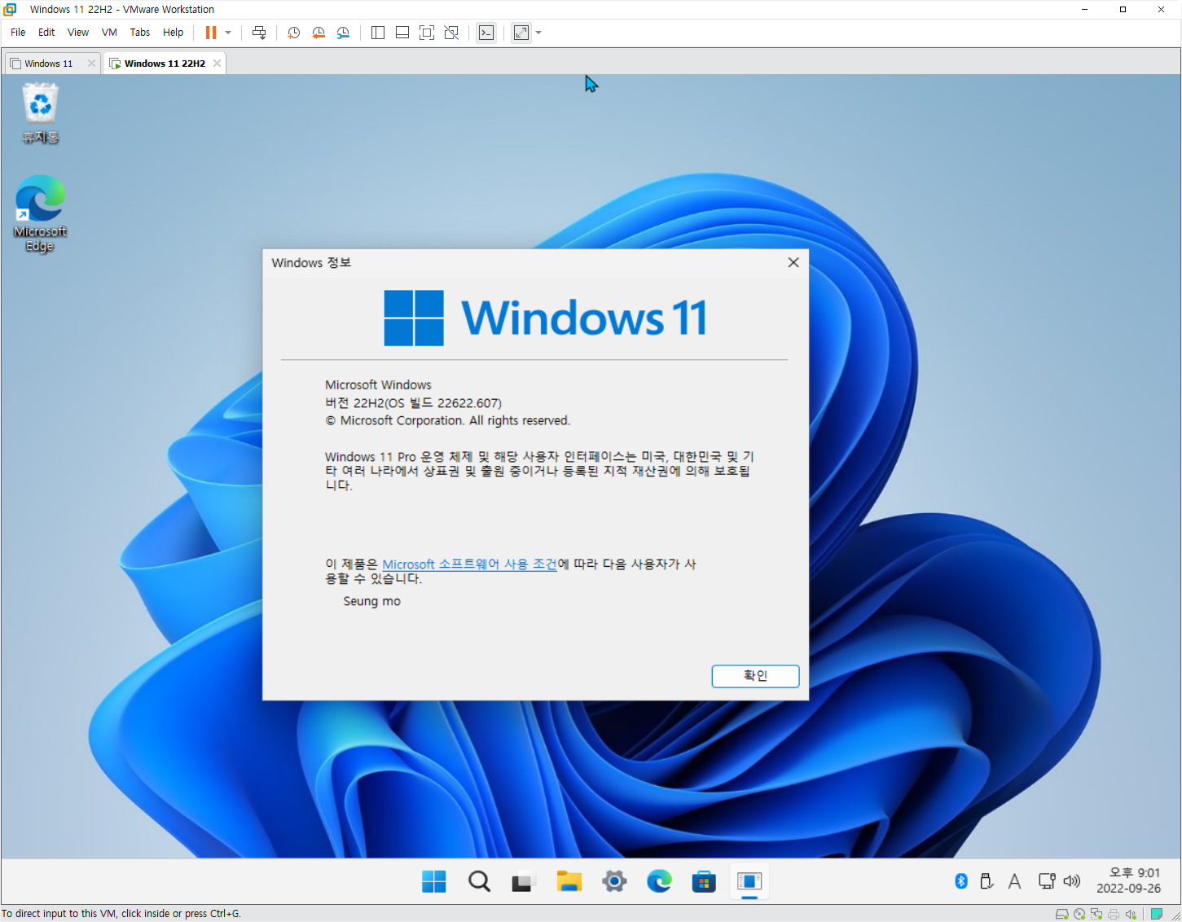1182x922 pixels.
Task: Open the VMware message log icon
Action: [1156, 914]
